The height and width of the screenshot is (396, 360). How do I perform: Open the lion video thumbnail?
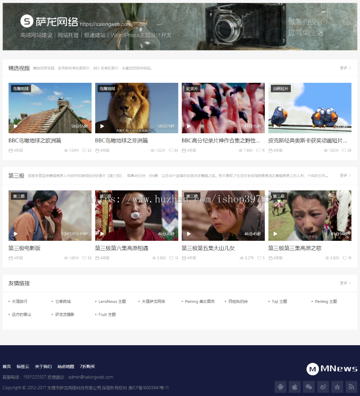[137, 108]
